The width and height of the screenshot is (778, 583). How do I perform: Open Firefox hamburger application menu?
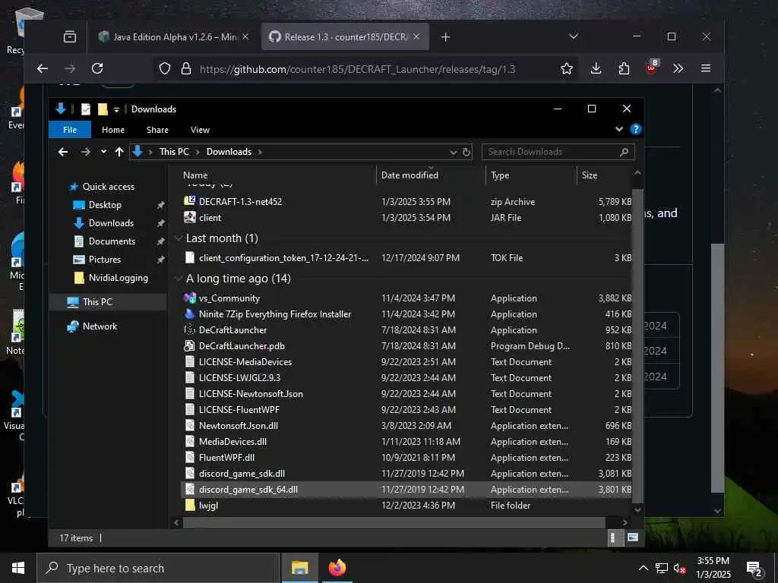point(706,68)
